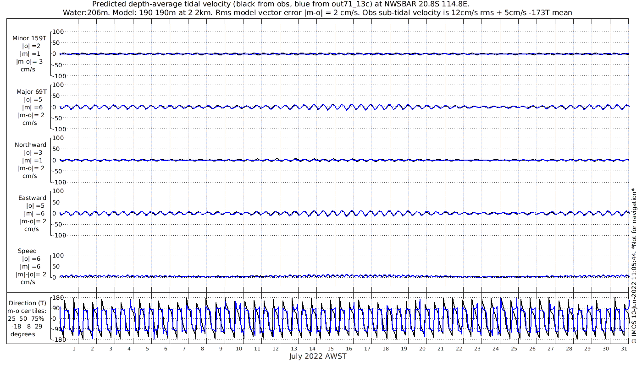Viewport: 642px width, 366px height.
Task: Select day 10 on the x-axis
Action: (x=239, y=349)
